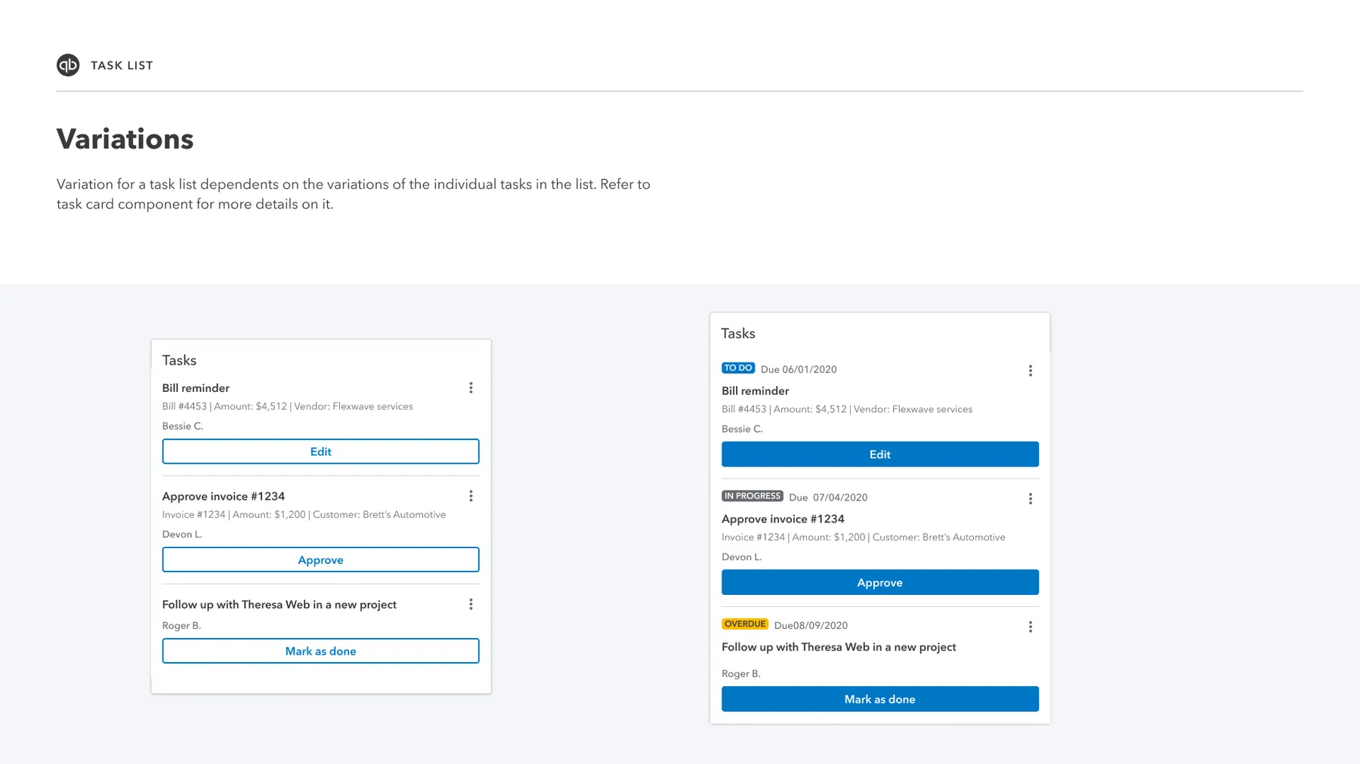Select Follow up title under OVERDUE badge
The width and height of the screenshot is (1360, 764).
pos(839,648)
